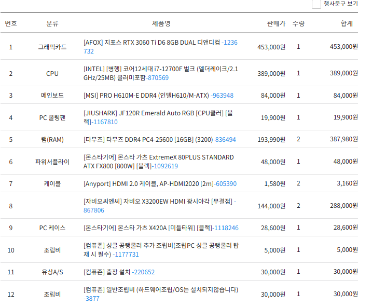Open the 타무즈 DDR4 16GB product link

(x=159, y=140)
